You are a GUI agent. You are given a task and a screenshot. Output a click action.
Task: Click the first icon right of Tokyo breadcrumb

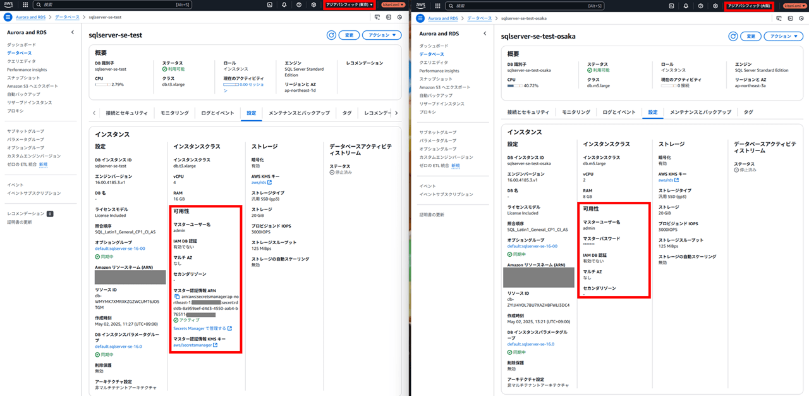(x=377, y=18)
